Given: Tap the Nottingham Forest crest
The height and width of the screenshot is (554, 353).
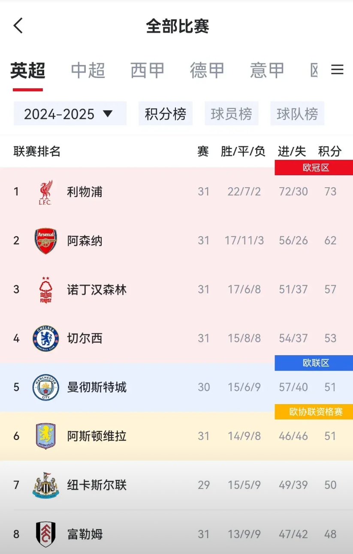Looking at the screenshot, I should coord(45,290).
